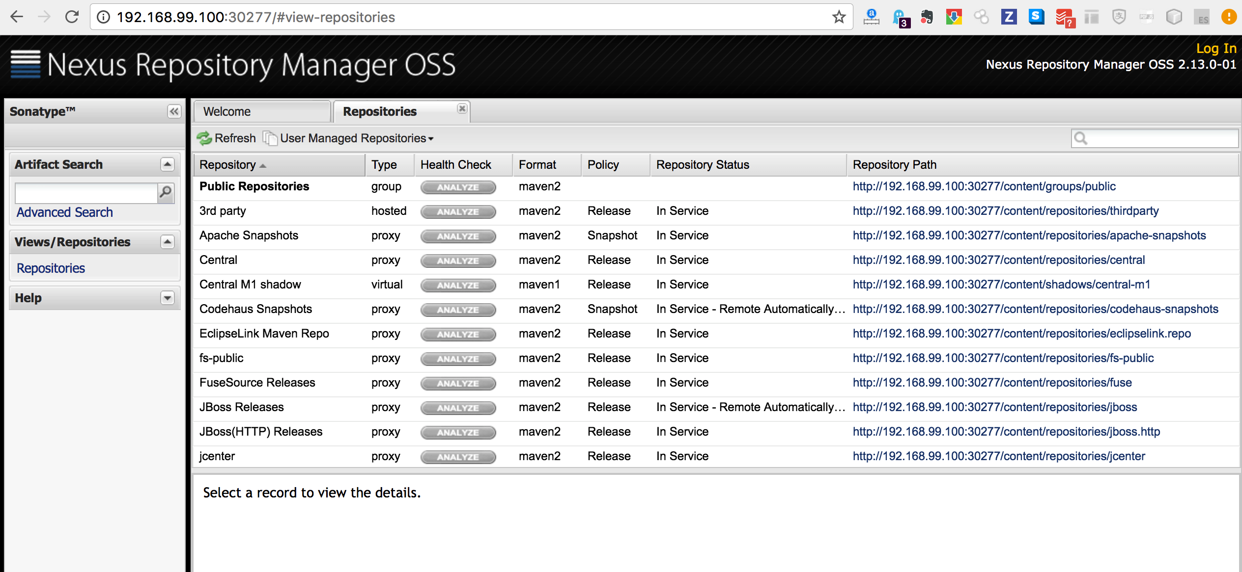Reload the browser page
Image resolution: width=1242 pixels, height=572 pixels.
coord(72,17)
